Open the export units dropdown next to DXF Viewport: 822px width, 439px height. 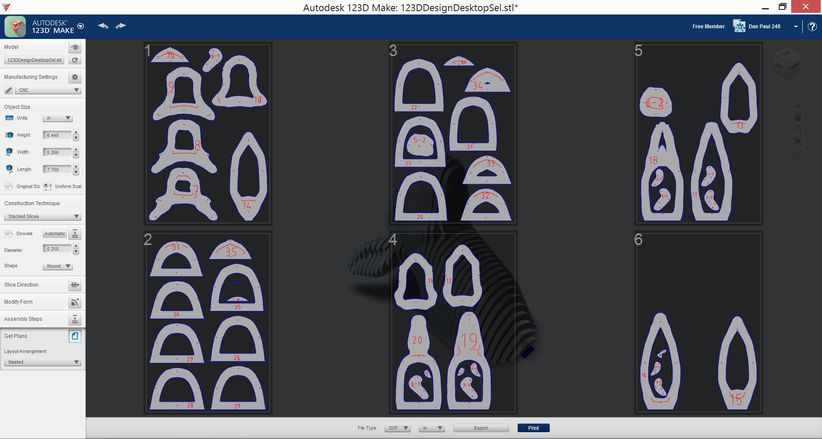tap(432, 428)
